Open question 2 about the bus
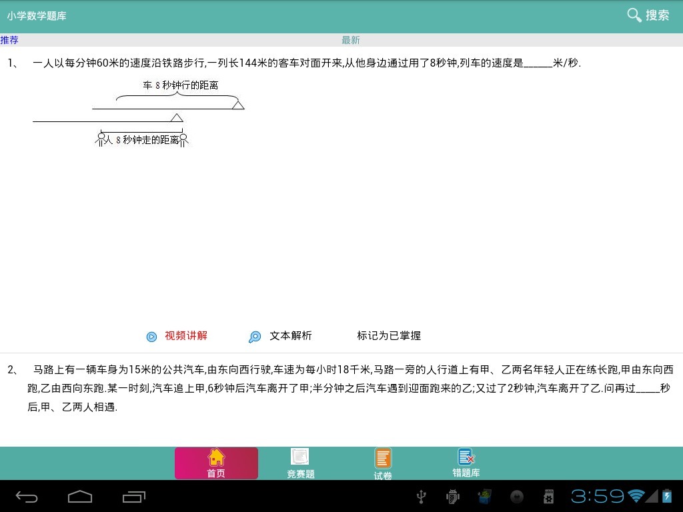The height and width of the screenshot is (512, 683). coord(341,388)
